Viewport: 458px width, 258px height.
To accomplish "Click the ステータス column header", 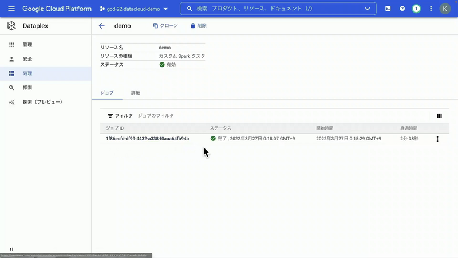I will [x=220, y=128].
